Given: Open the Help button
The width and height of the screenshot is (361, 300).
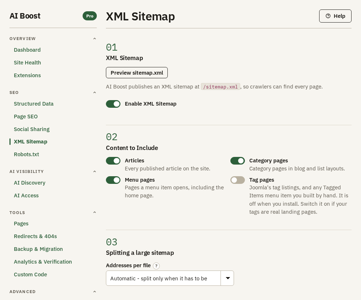Looking at the screenshot, I should 335,16.
